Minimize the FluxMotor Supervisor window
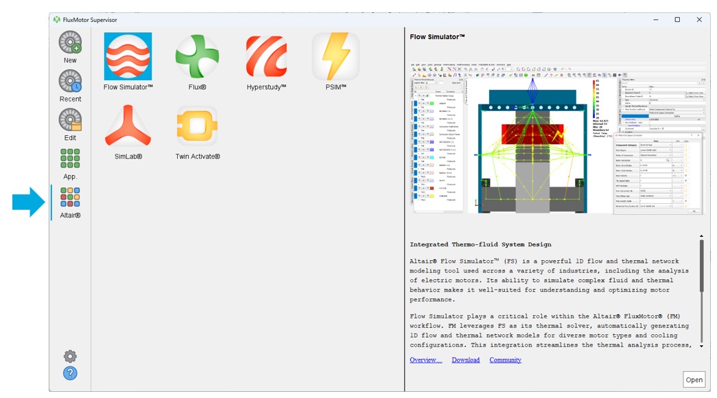Image resolution: width=717 pixels, height=398 pixels. point(656,20)
